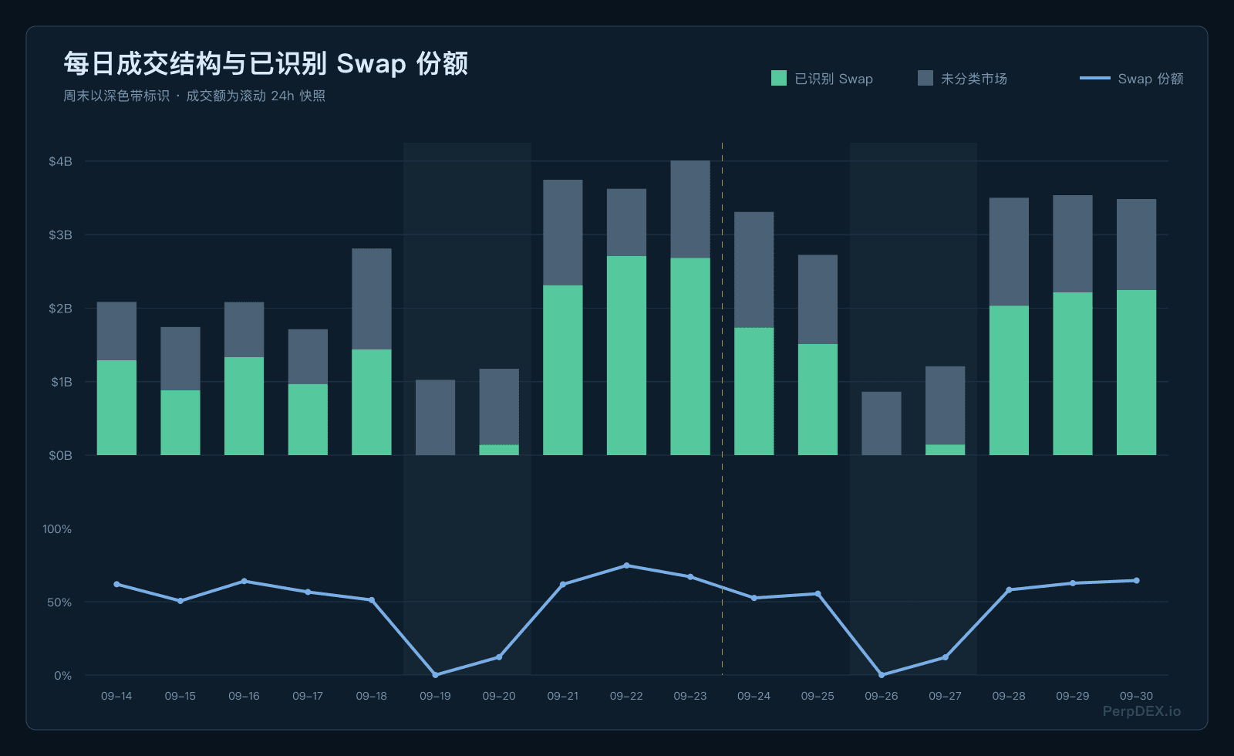The width and height of the screenshot is (1234, 756).
Task: Click the gray bar for 09-26
Action: (x=882, y=424)
